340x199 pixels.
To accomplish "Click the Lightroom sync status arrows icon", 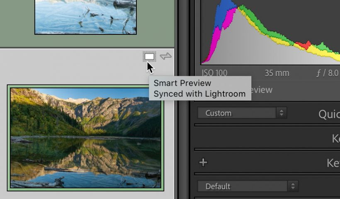I will point(166,56).
